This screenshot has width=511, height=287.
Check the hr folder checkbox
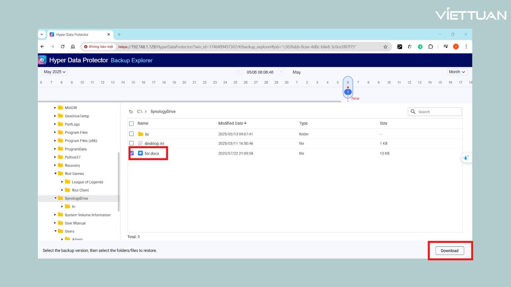click(x=131, y=134)
